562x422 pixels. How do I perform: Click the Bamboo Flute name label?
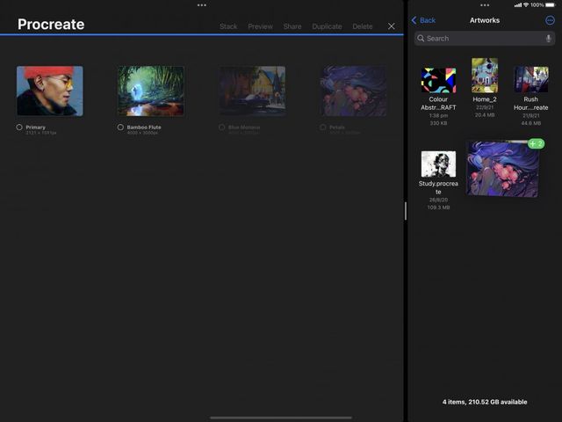click(x=144, y=127)
